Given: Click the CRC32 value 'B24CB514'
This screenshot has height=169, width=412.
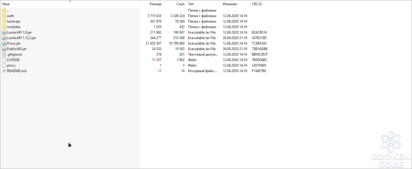Looking at the screenshot, I should [x=259, y=32].
